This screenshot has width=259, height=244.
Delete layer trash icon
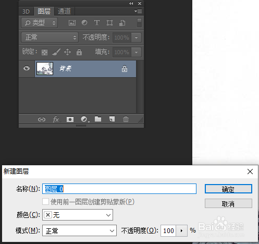[126, 119]
